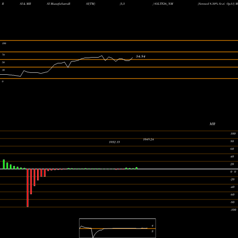
Task: Click the 100 label on the MR axis
Action: point(233,134)
